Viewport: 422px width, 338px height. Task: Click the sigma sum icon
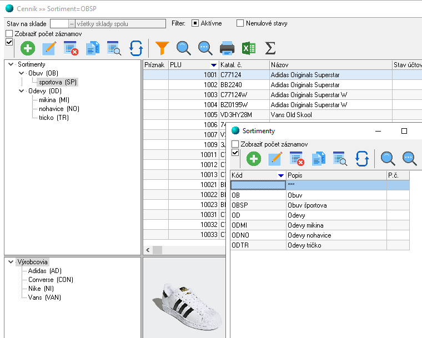point(270,48)
